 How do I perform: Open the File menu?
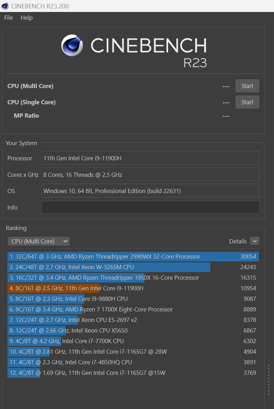[x=8, y=18]
